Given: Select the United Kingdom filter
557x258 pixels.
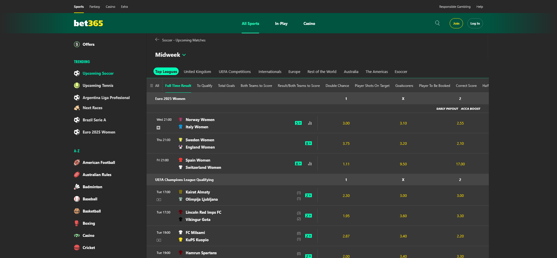Looking at the screenshot, I should point(197,72).
